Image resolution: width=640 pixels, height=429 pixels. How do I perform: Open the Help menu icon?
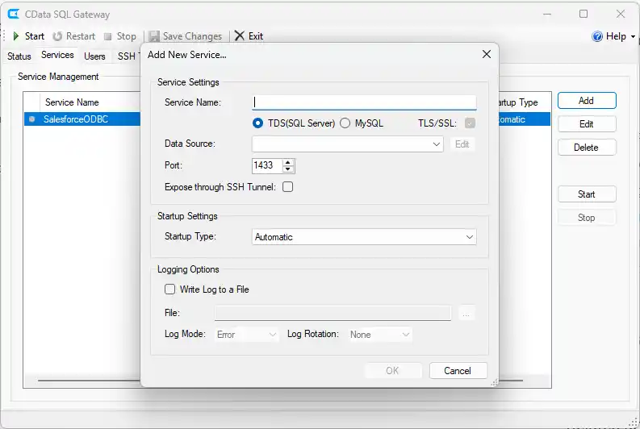point(597,36)
